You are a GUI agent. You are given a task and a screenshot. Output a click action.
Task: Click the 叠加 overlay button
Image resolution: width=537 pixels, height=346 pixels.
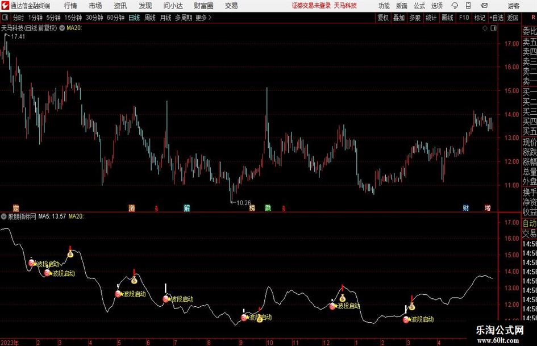tap(399, 18)
